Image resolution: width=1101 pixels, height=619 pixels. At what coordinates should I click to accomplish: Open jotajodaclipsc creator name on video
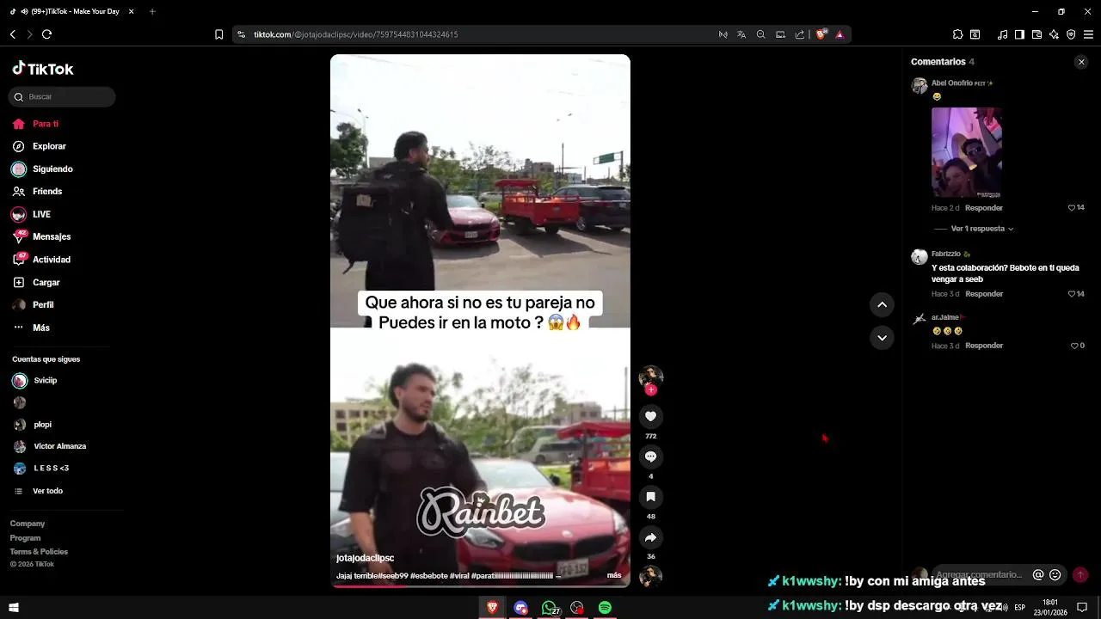365,558
